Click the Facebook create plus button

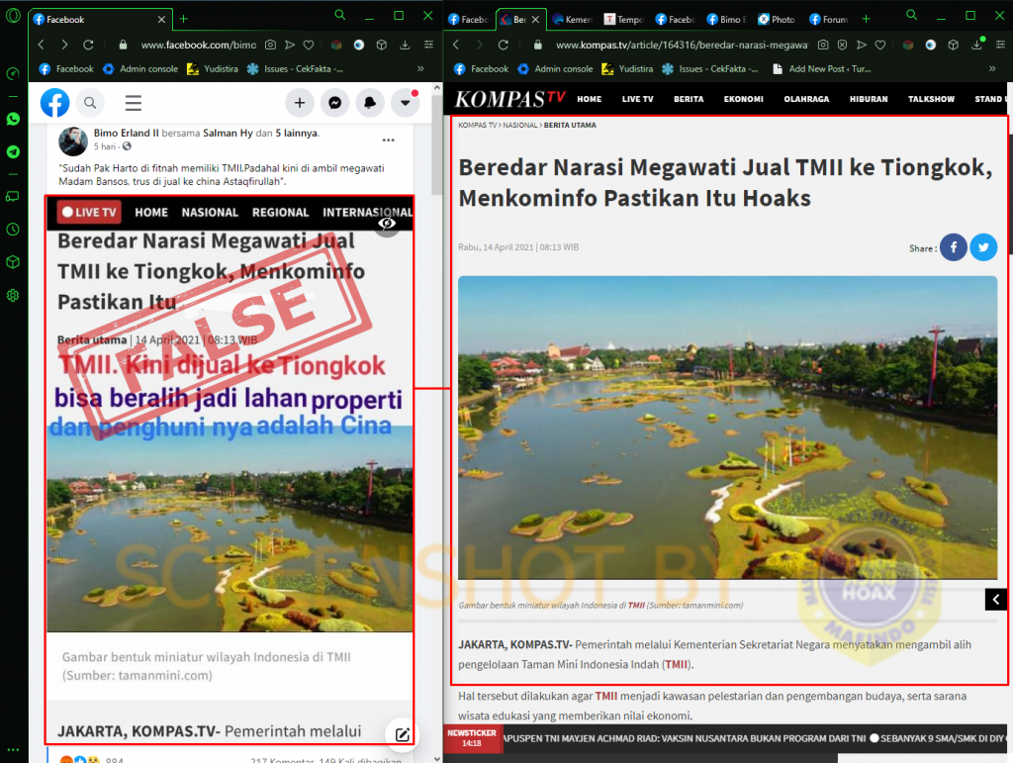(x=300, y=103)
